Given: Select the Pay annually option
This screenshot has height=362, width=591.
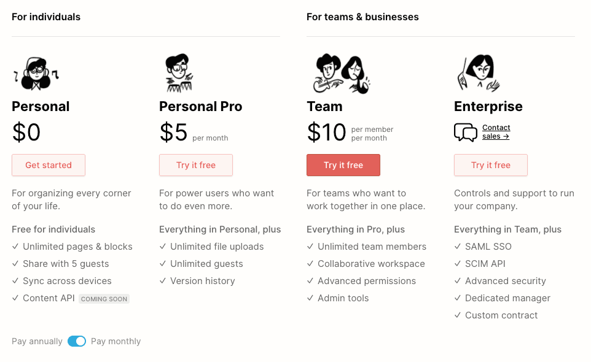Looking at the screenshot, I should point(37,341).
